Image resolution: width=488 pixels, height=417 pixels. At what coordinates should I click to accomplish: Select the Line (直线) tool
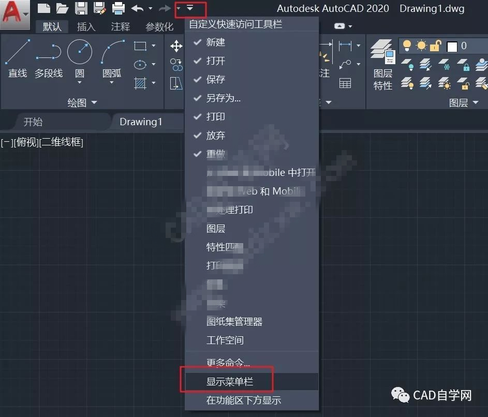[18, 59]
